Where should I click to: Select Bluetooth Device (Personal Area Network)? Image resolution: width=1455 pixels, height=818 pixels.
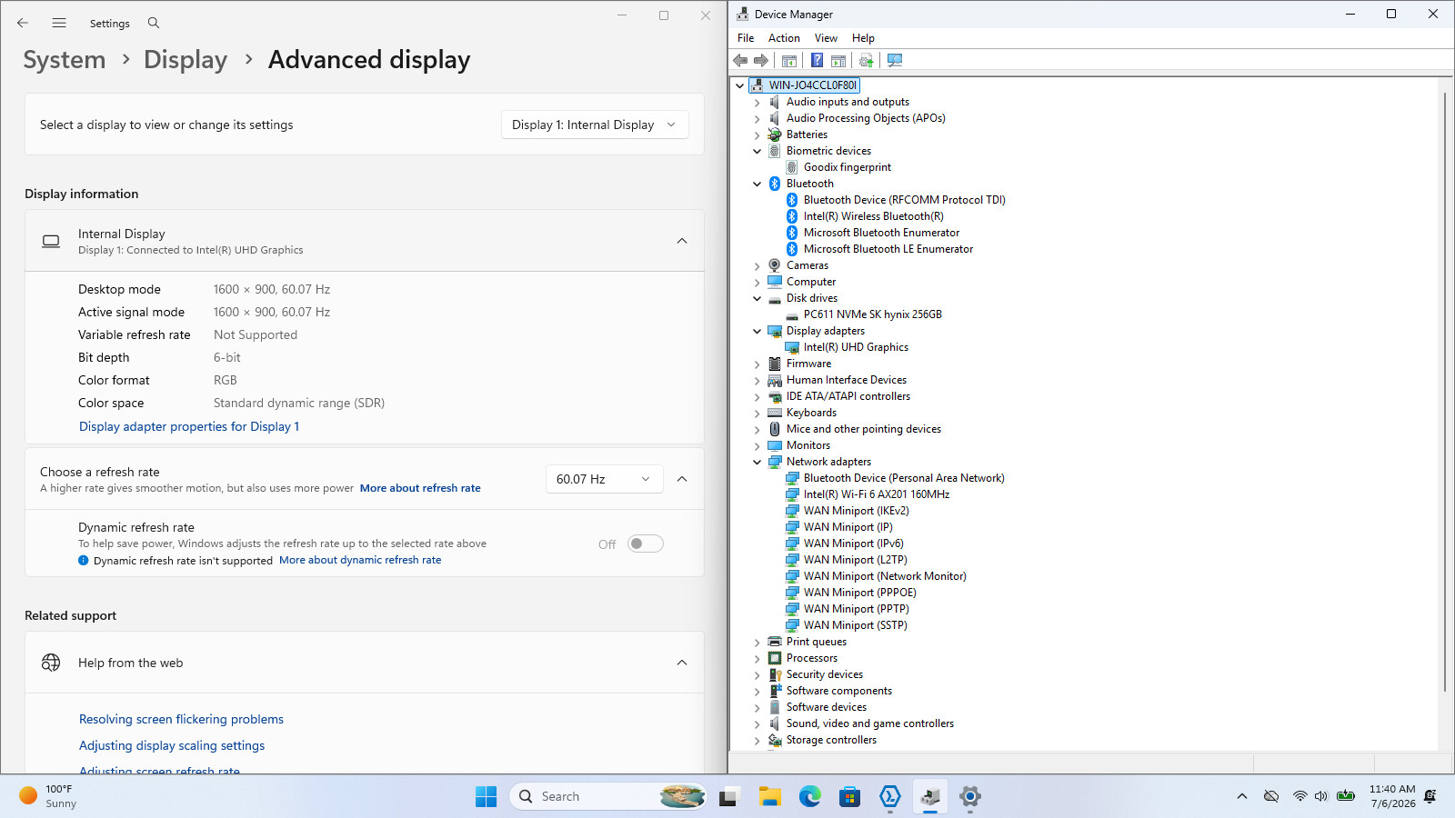point(904,478)
